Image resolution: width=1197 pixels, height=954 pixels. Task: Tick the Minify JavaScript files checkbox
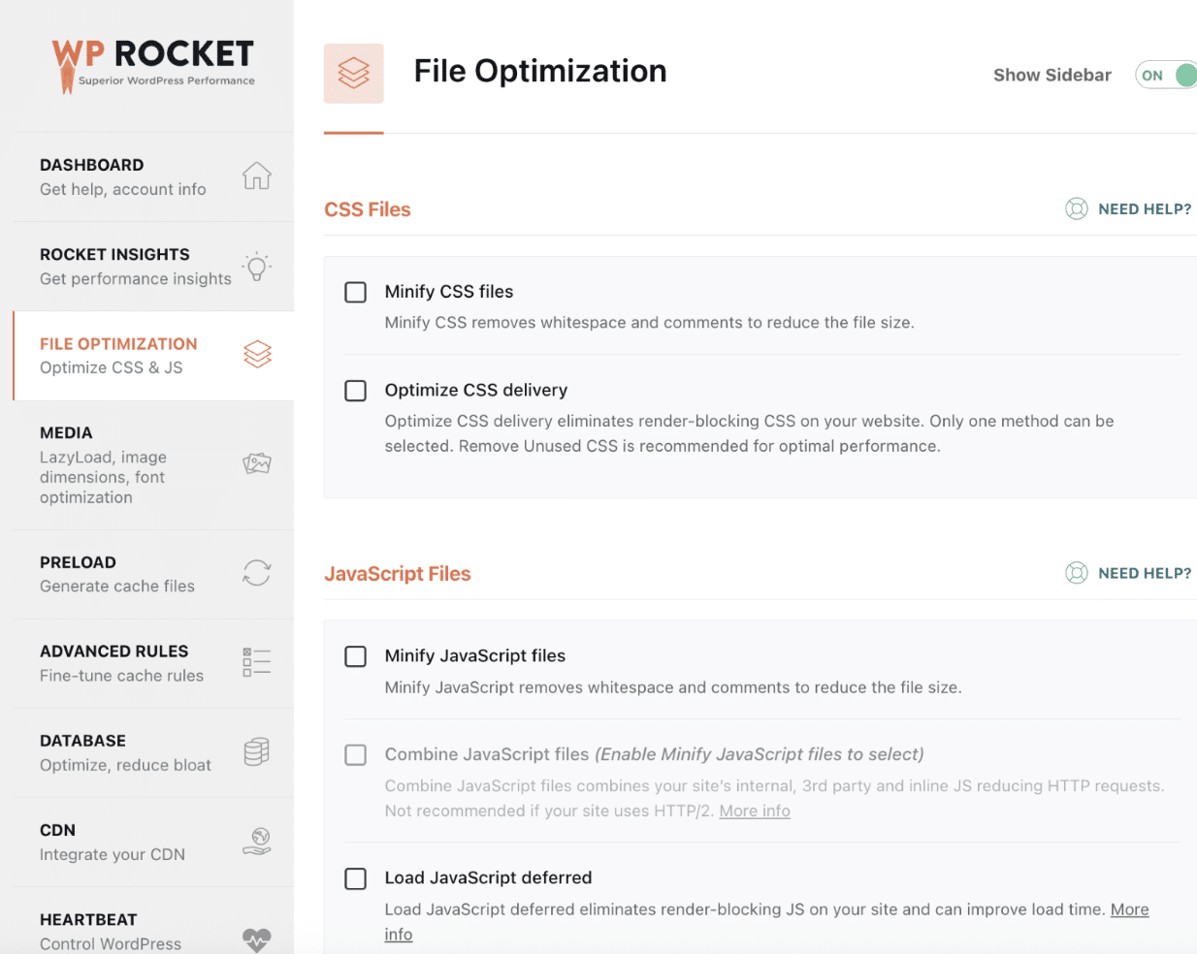[356, 656]
